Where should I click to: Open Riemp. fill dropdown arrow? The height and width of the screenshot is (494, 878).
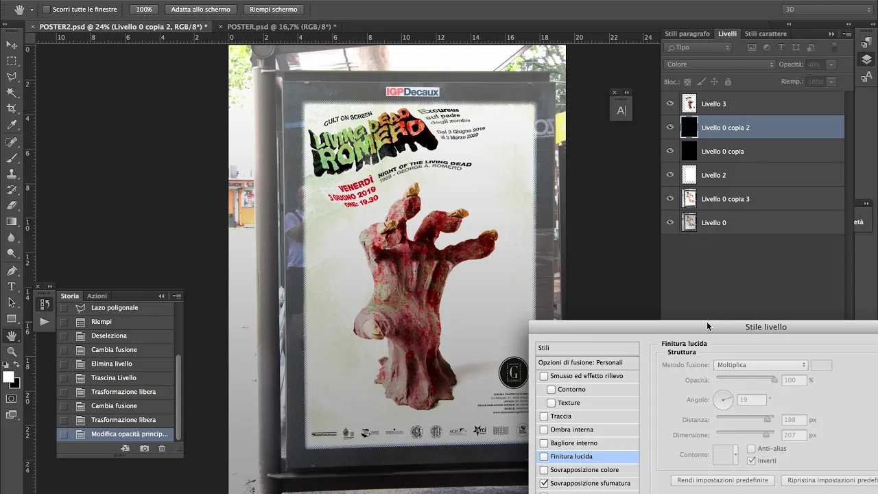pyautogui.click(x=831, y=82)
